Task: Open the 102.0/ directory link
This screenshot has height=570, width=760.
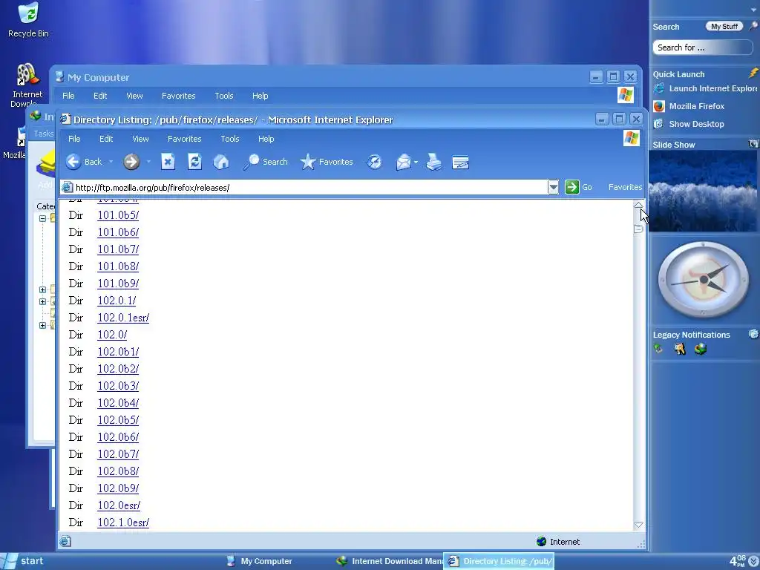Action: coord(112,335)
